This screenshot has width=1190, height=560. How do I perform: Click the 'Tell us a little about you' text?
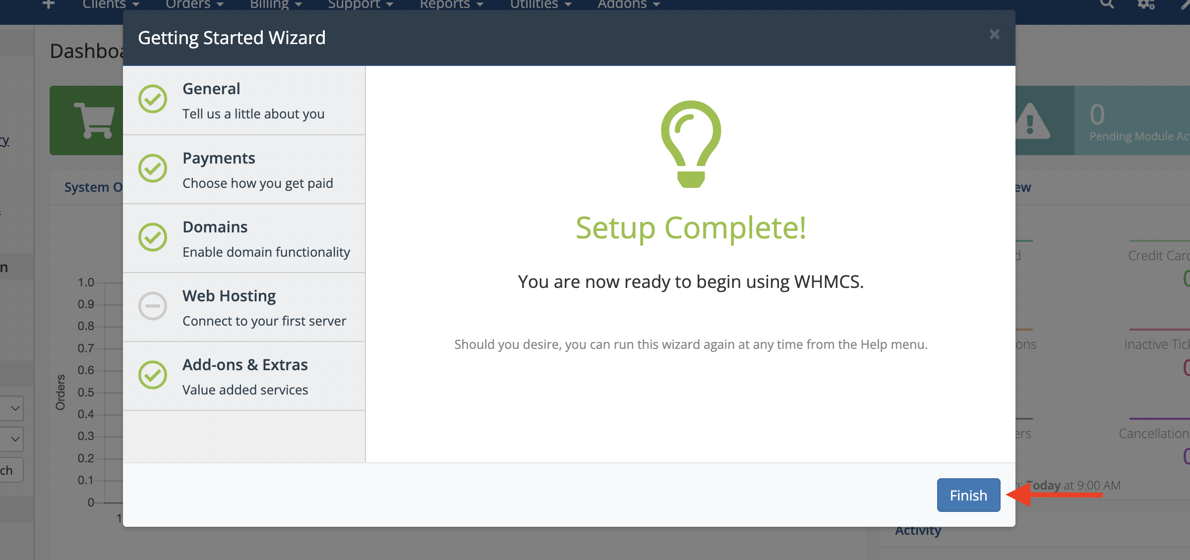253,114
